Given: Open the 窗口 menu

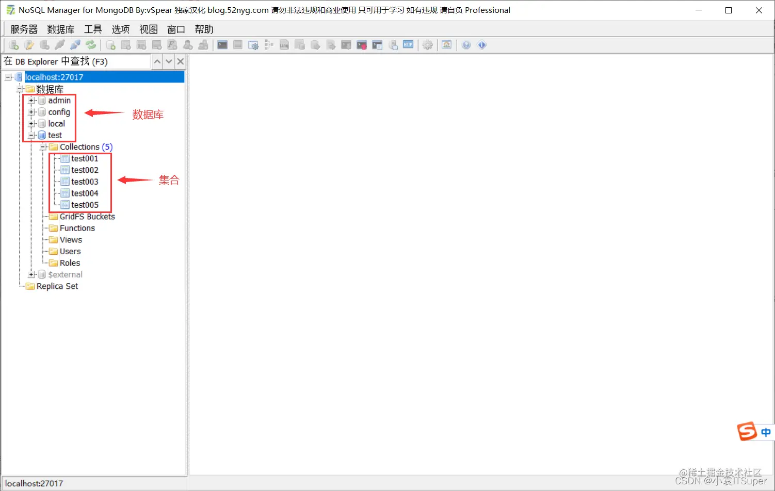Looking at the screenshot, I should pyautogui.click(x=176, y=29).
